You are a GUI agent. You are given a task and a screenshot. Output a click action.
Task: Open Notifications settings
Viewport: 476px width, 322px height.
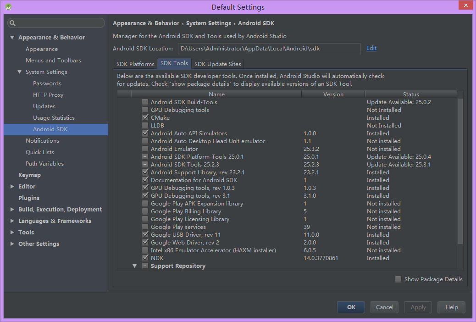(42, 141)
